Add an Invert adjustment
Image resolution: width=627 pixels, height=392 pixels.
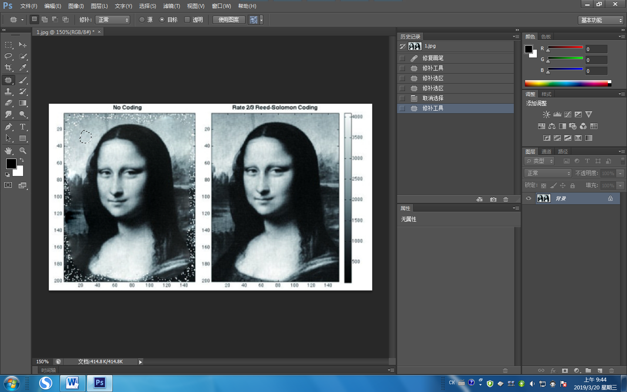pos(547,138)
